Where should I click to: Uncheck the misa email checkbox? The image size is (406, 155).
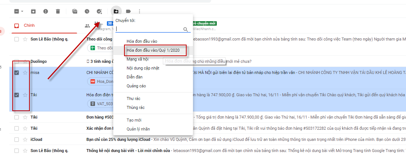coord(16,73)
